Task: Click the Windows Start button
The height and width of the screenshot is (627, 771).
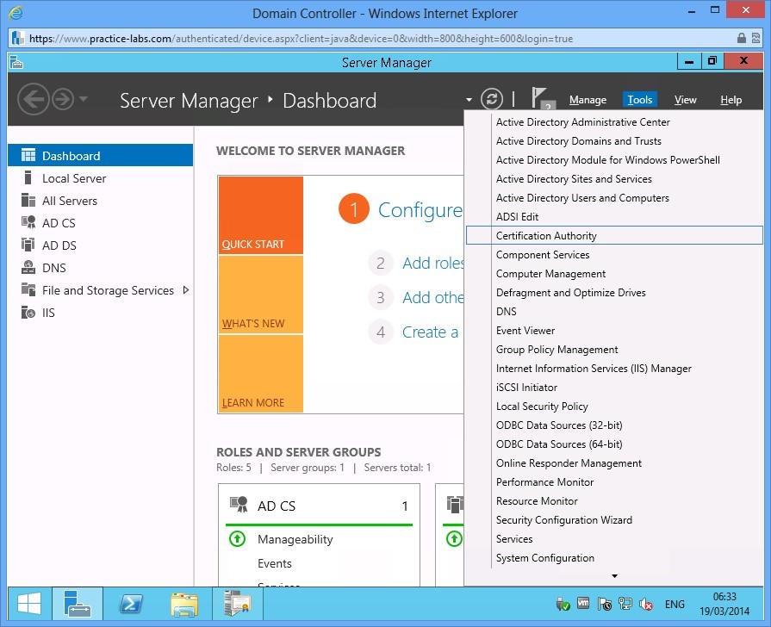Action: coord(29,604)
